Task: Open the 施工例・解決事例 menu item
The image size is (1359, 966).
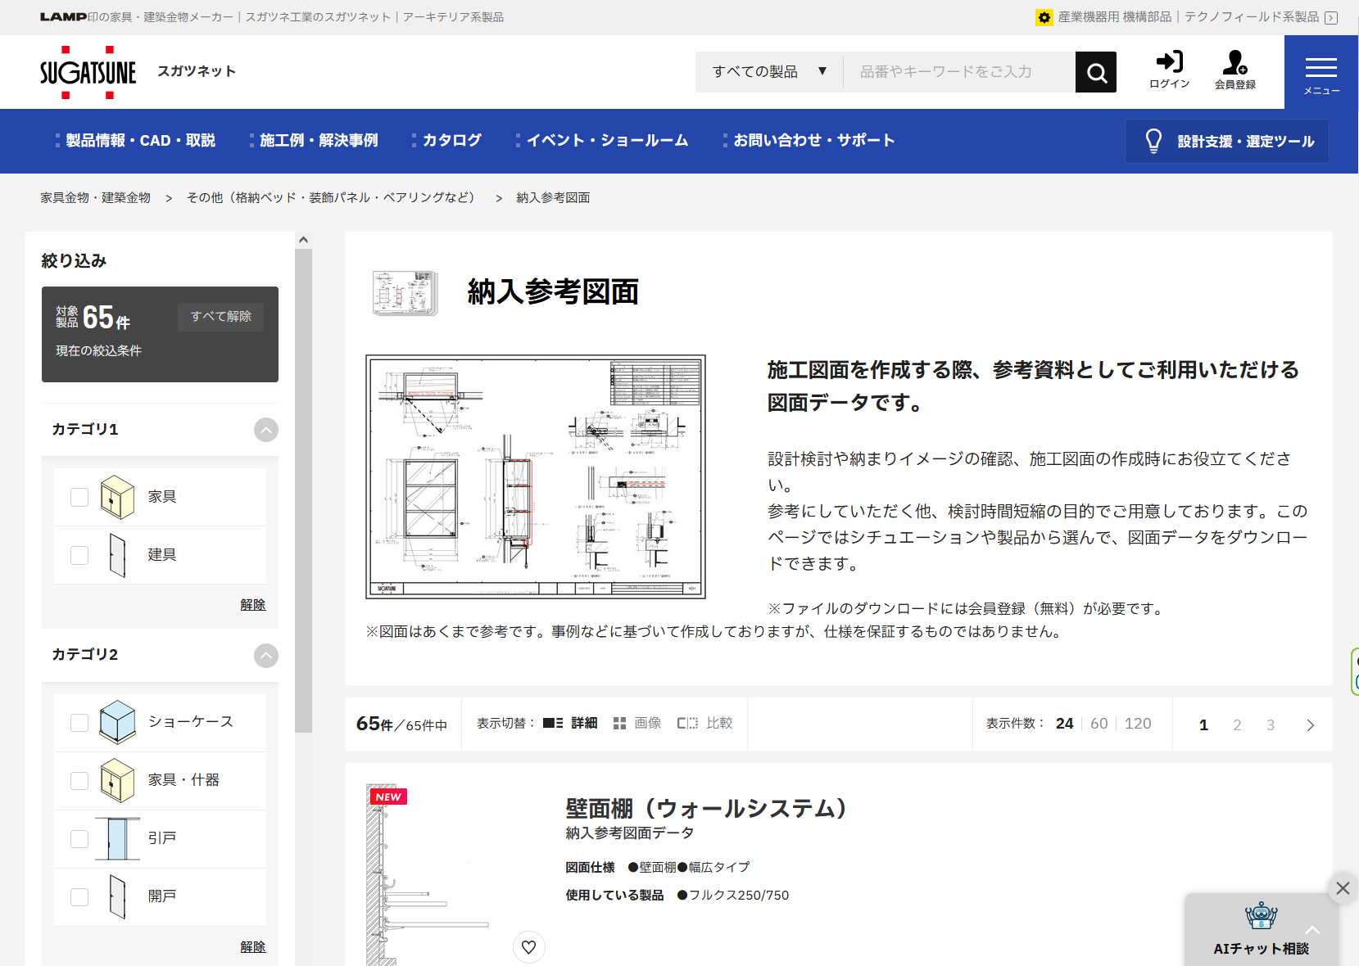Action: tap(319, 141)
